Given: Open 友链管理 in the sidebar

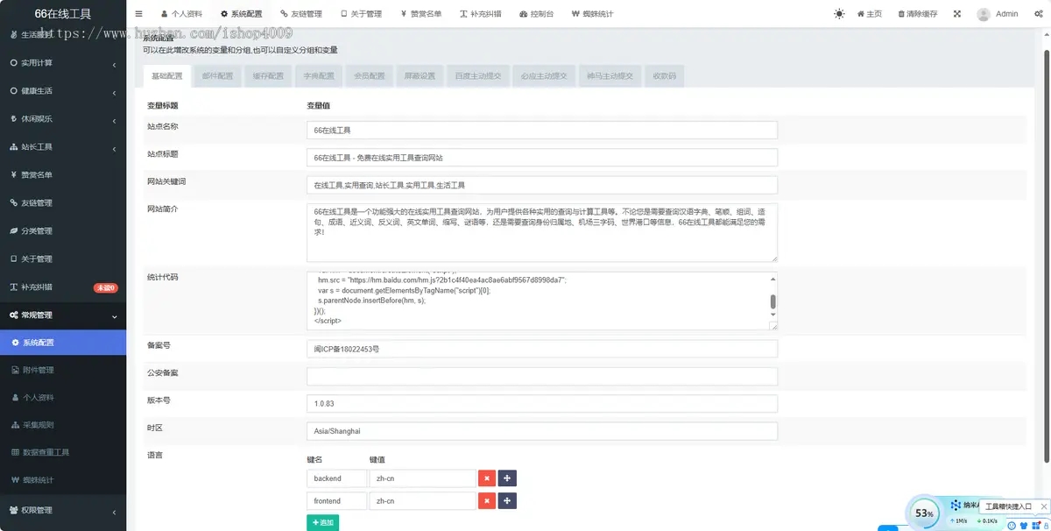Looking at the screenshot, I should coord(63,202).
